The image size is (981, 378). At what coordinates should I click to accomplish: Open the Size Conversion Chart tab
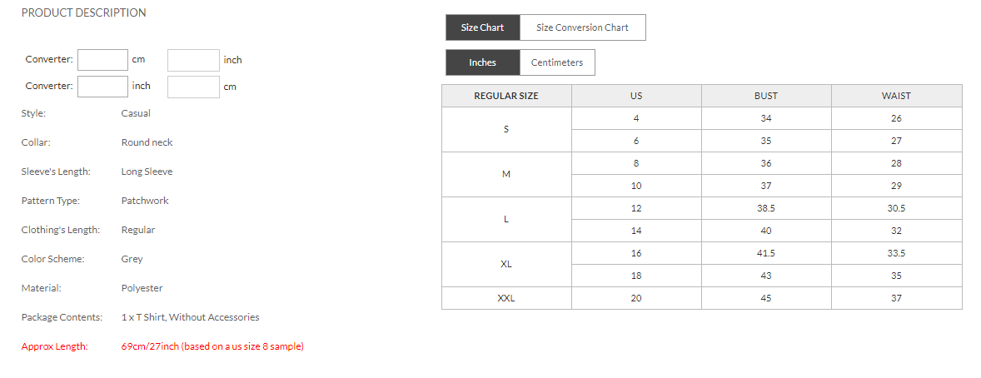(582, 27)
